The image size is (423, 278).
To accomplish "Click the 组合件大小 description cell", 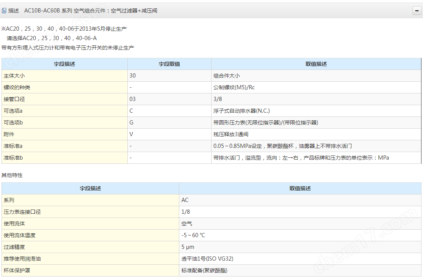I will click(x=316, y=76).
